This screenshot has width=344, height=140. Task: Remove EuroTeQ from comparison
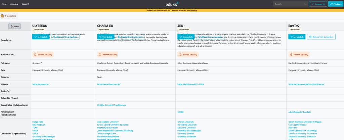click(x=321, y=37)
